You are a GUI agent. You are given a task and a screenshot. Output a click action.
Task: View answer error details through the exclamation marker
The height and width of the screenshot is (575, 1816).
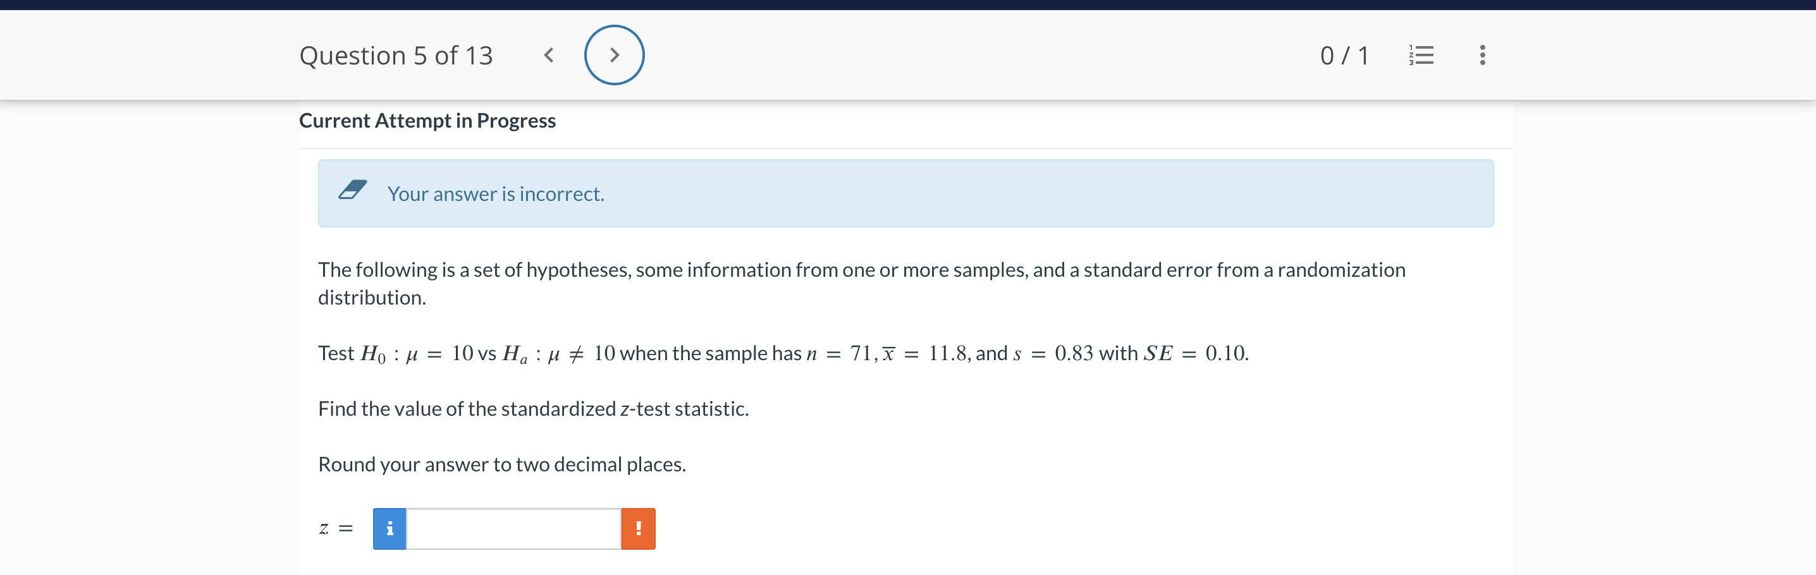pyautogui.click(x=638, y=528)
